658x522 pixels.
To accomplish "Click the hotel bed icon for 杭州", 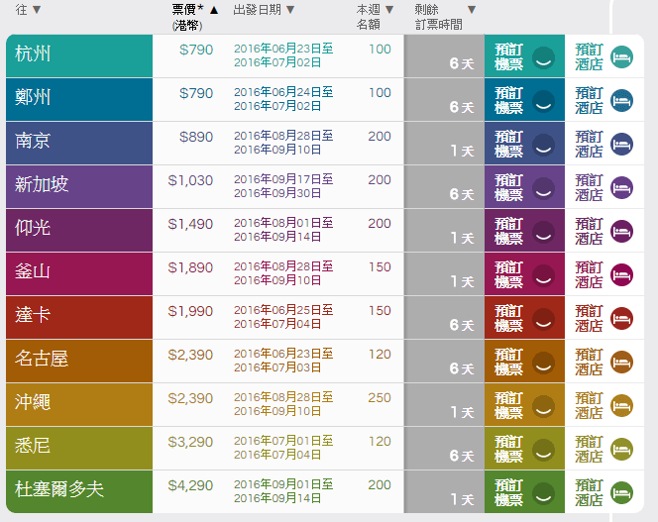I will (x=621, y=57).
